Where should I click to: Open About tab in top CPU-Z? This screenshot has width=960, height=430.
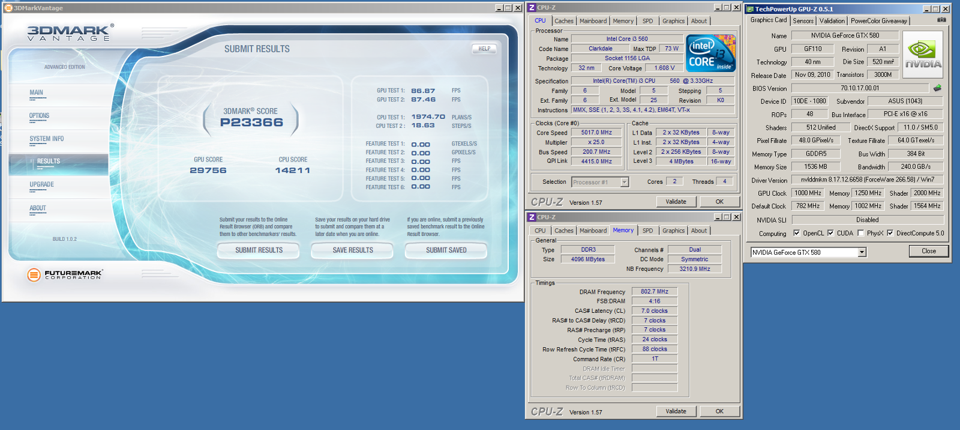[x=698, y=21]
